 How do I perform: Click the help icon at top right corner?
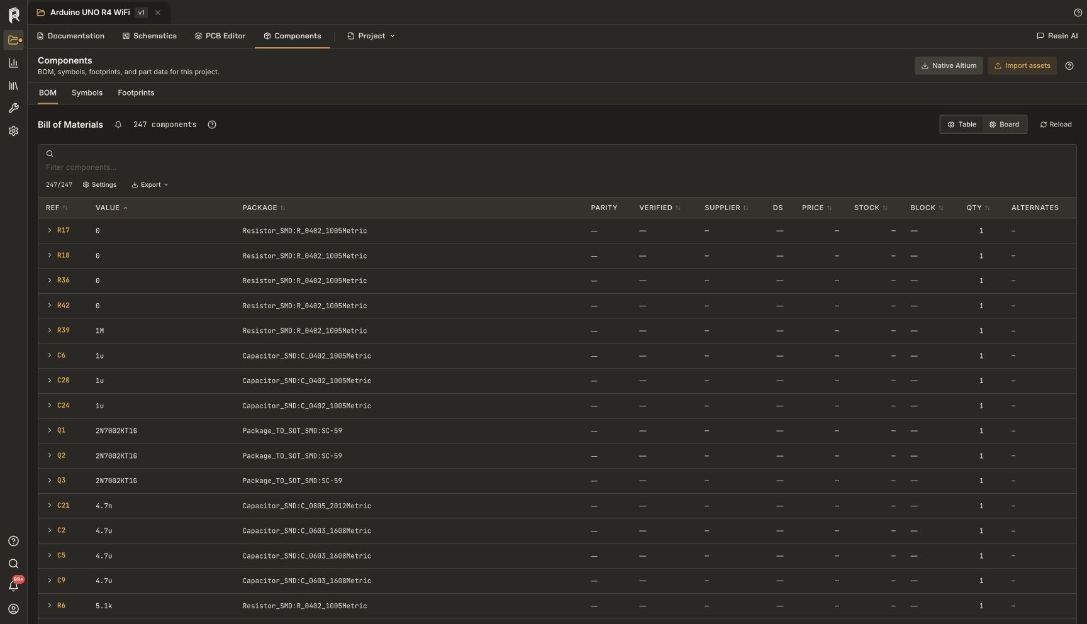(x=1078, y=13)
